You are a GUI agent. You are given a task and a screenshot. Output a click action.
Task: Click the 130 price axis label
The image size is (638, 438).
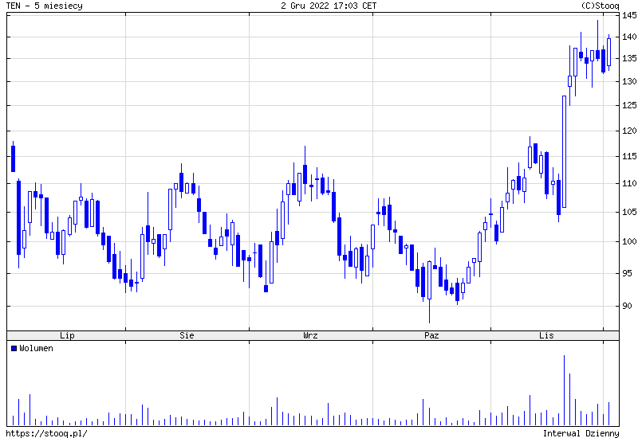(x=629, y=82)
